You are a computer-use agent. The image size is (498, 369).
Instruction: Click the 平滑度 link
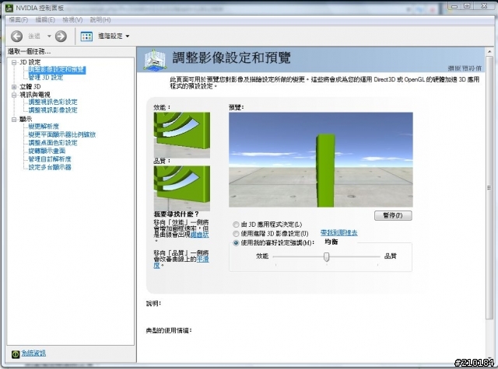click(202, 259)
